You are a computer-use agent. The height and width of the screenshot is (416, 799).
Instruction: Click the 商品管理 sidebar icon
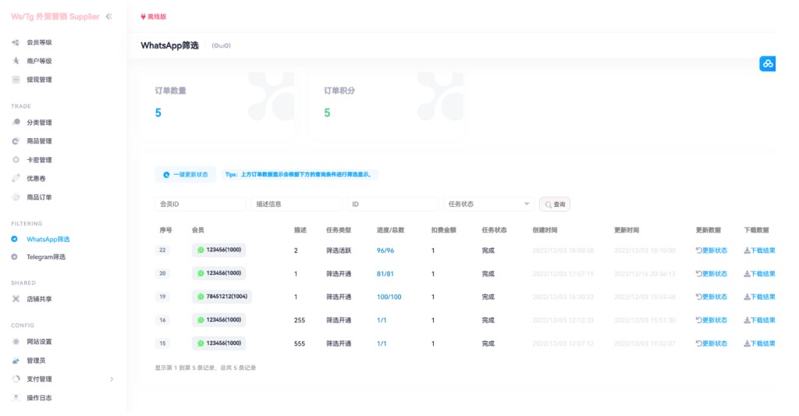[16, 140]
